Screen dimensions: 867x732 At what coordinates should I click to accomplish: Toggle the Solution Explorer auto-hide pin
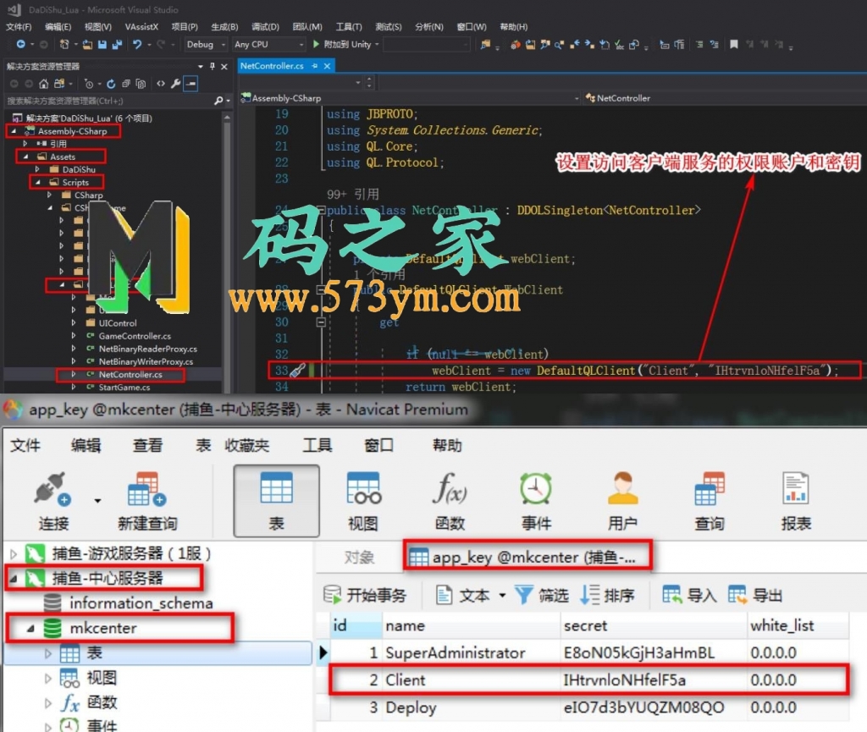pos(213,66)
